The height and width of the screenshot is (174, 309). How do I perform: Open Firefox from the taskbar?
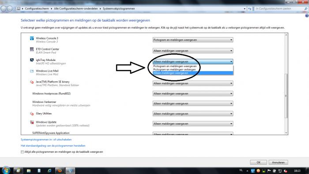click(60, 170)
